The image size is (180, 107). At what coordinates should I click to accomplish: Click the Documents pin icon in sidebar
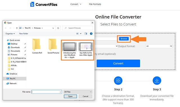[x=25, y=51]
